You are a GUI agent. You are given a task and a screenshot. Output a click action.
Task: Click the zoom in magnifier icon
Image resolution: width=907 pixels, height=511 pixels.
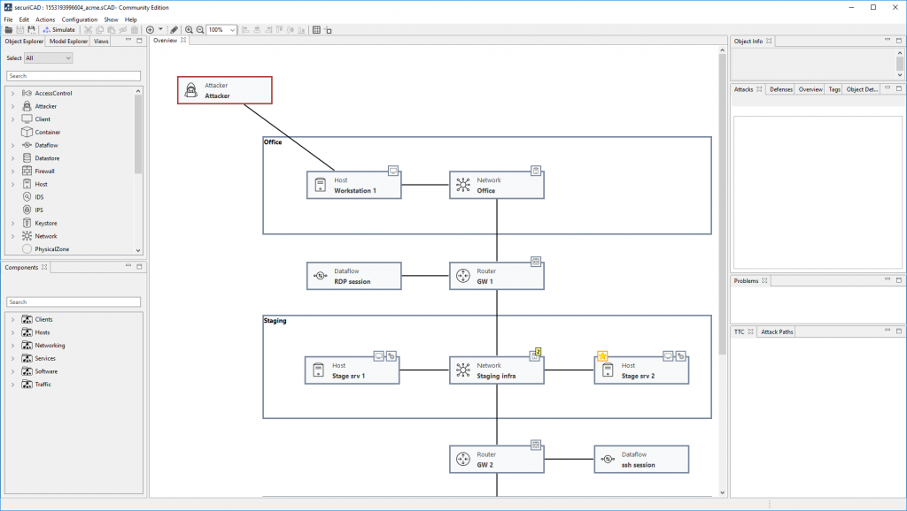[189, 29]
